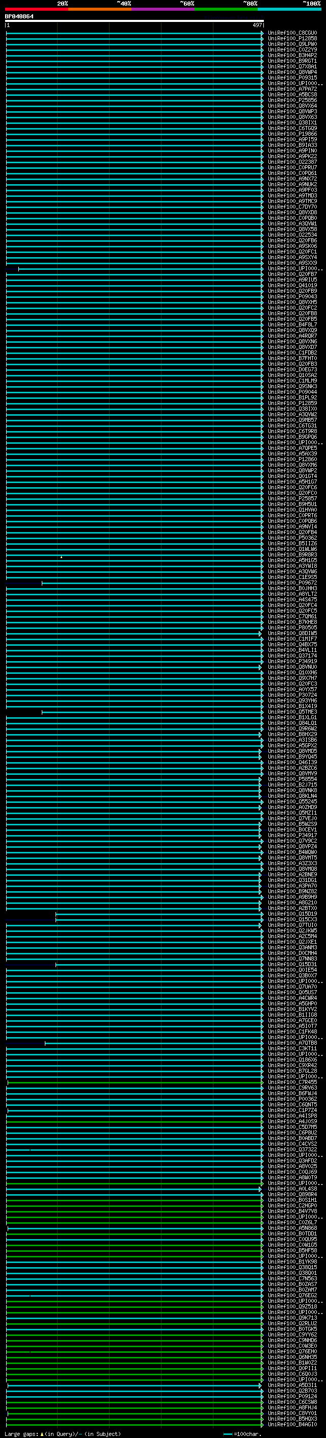Click the cyan ~100% identity legend segment
326x1438 pixels.
pos(289,9)
